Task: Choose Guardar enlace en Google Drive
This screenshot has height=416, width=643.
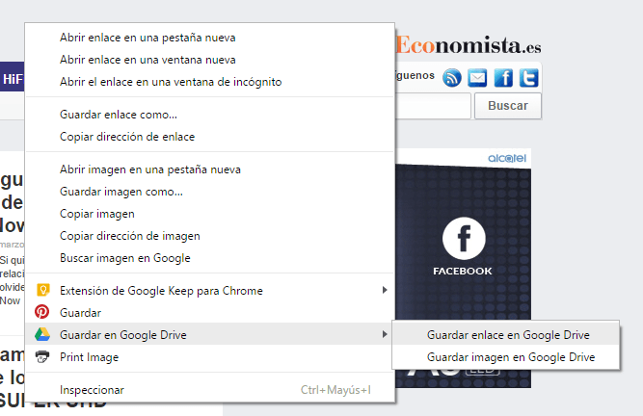Action: pos(505,334)
